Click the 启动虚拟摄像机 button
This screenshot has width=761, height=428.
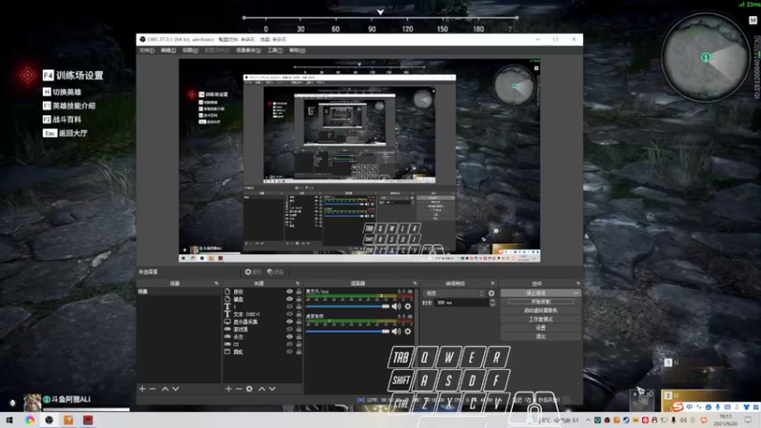(x=540, y=311)
